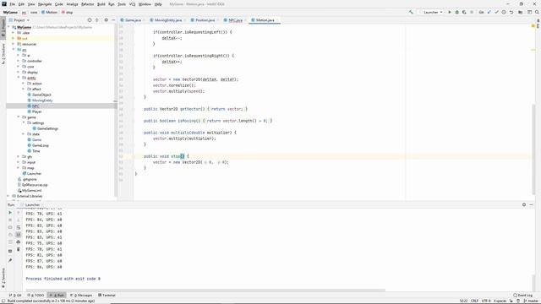Click Collapse All icon in Project panel
Viewport: 541px width, 304px height.
(x=97, y=20)
